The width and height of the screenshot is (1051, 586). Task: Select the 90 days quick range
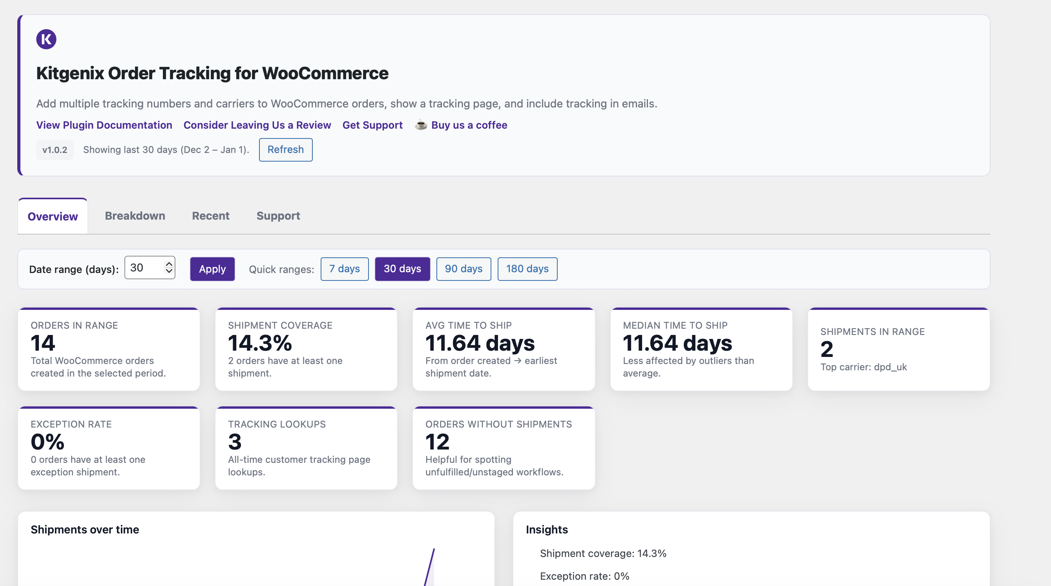(463, 269)
